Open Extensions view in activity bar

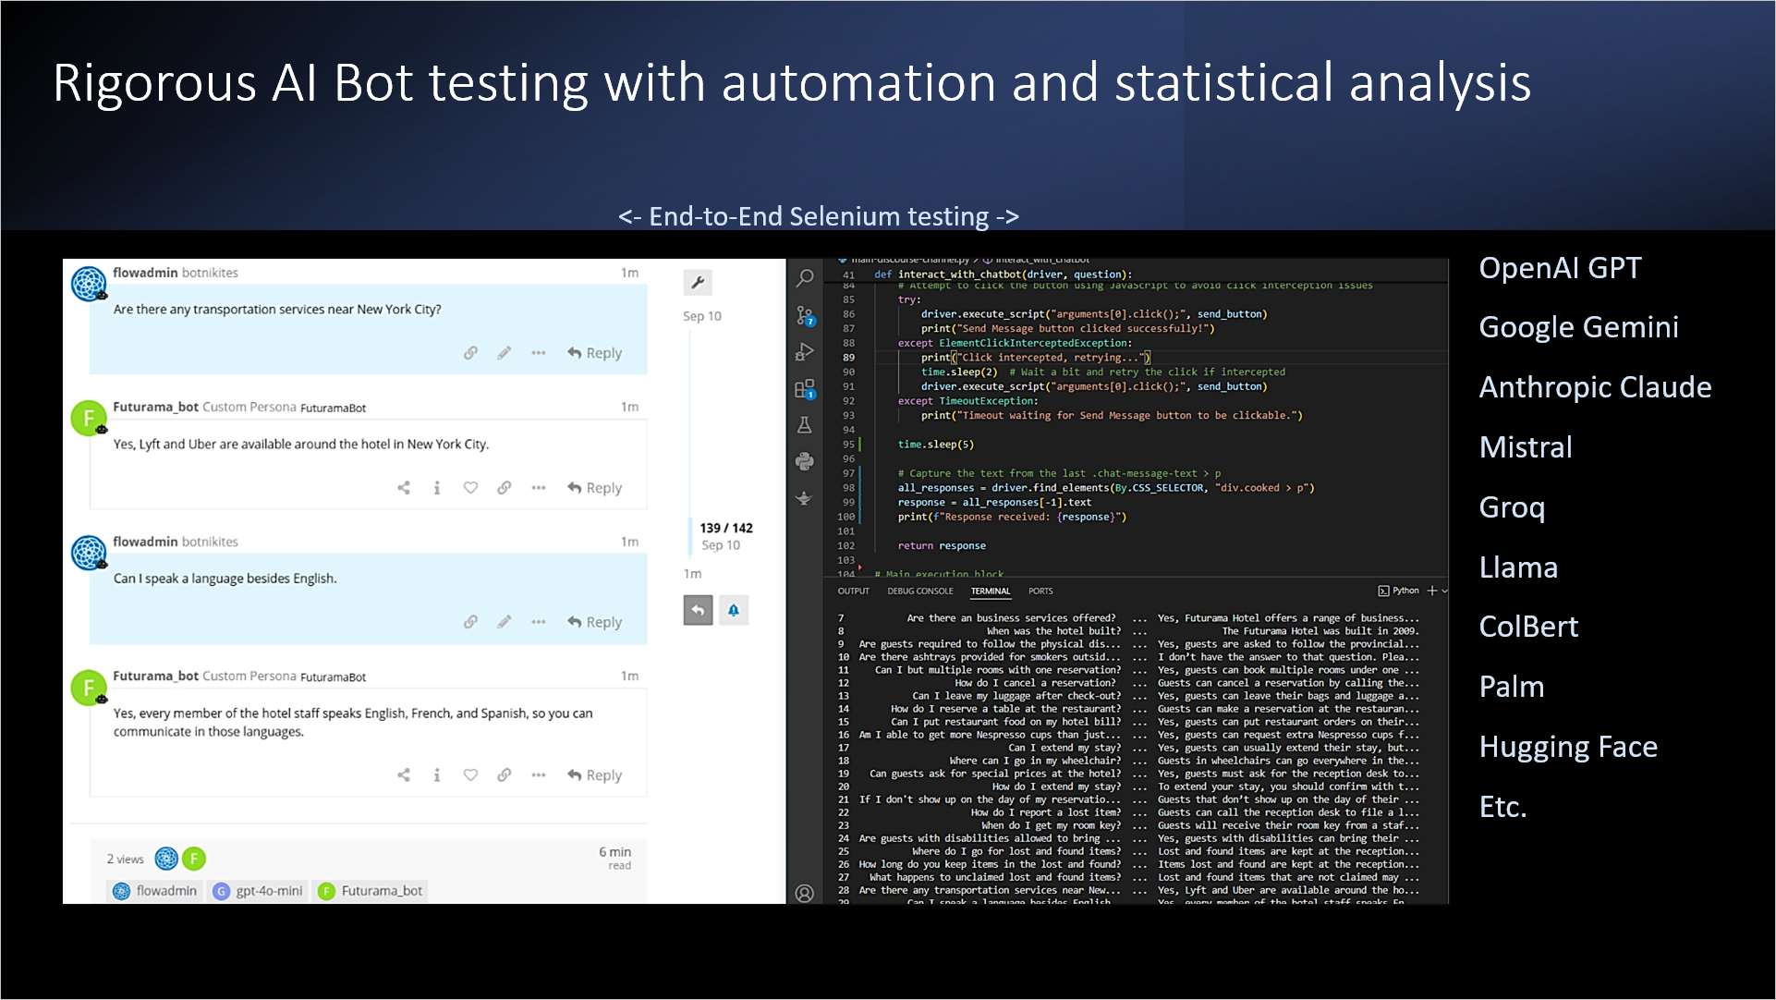(805, 388)
